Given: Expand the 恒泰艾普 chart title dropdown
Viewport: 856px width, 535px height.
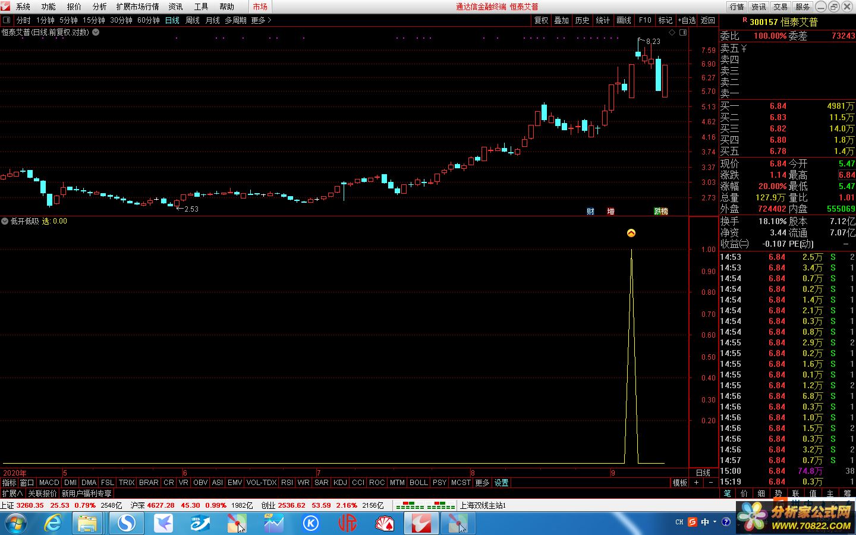Looking at the screenshot, I should point(96,32).
